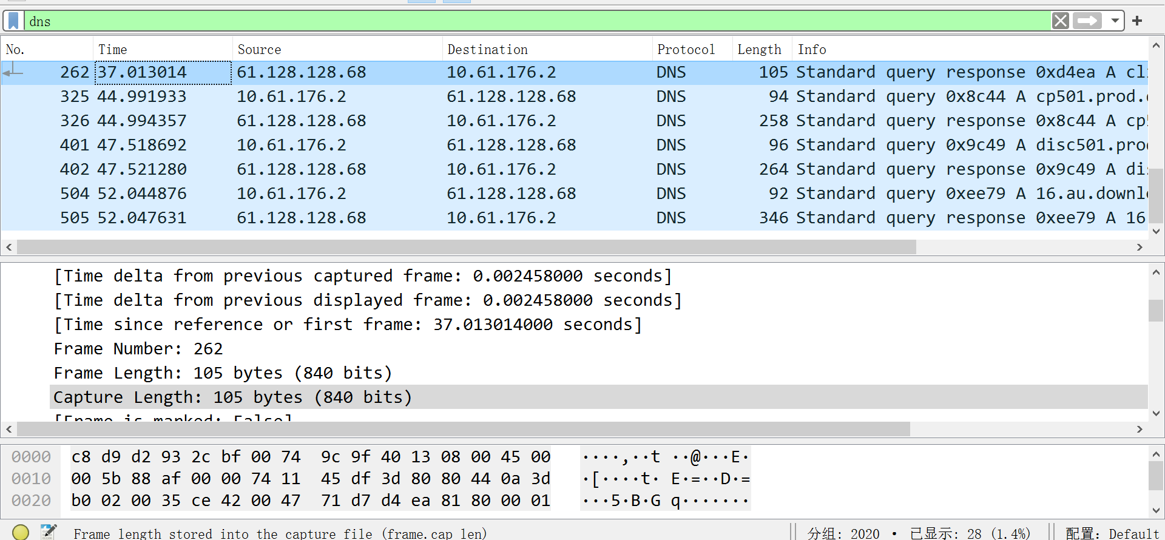Click packet list horizontal scroll left arrow

tap(8, 247)
